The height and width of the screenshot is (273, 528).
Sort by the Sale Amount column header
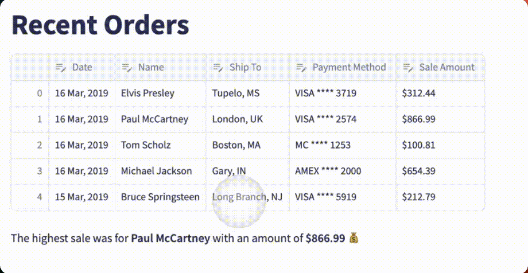tap(440, 67)
